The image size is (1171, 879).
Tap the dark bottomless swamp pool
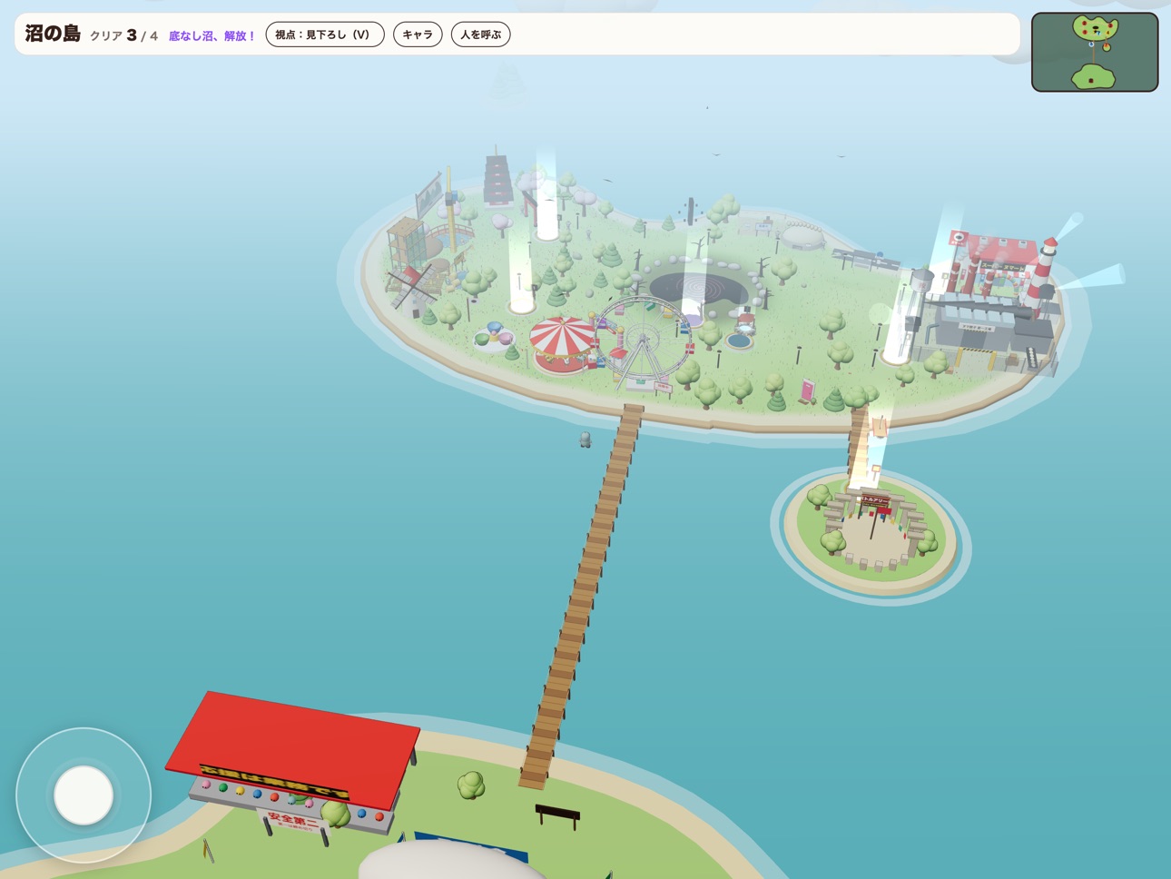tap(697, 290)
